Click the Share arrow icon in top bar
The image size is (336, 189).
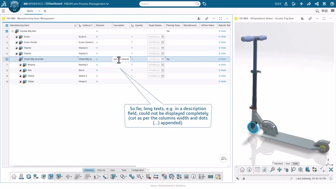[x=309, y=4]
